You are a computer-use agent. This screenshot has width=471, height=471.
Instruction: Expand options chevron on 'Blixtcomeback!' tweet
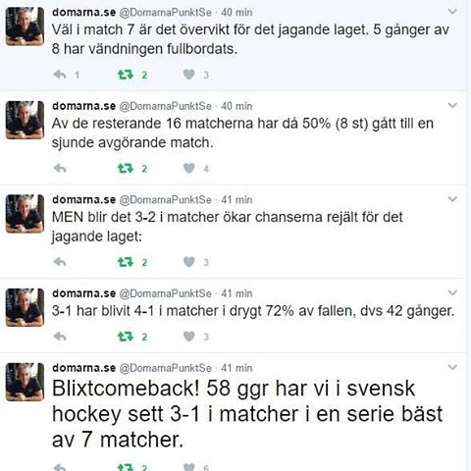point(452,367)
